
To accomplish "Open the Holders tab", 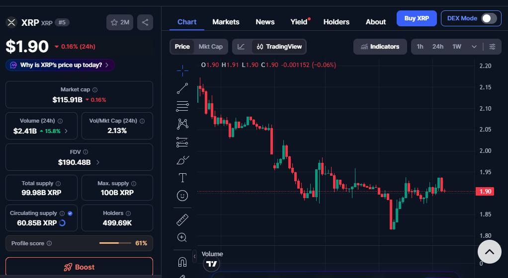I will click(x=337, y=22).
